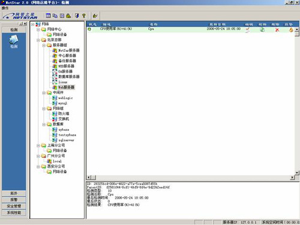Click the first blue panel toolbar icon
The height and width of the screenshot is (225, 300).
[x=48, y=16]
